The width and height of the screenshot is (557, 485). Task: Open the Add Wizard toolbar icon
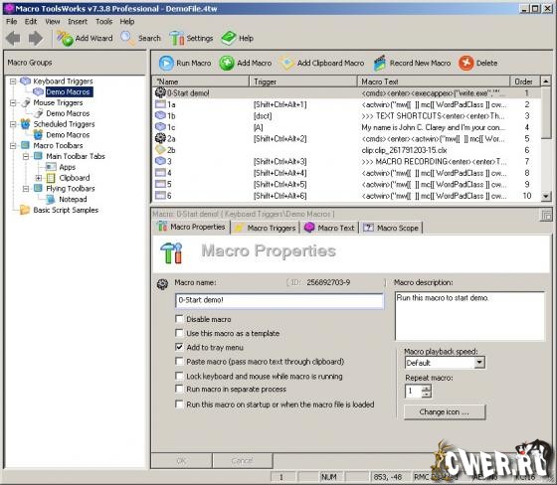(65, 39)
